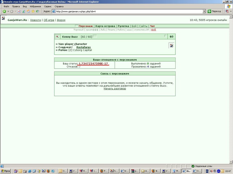Click the креатиффф submenu link
Screen dimensions: 233x174
point(92,30)
